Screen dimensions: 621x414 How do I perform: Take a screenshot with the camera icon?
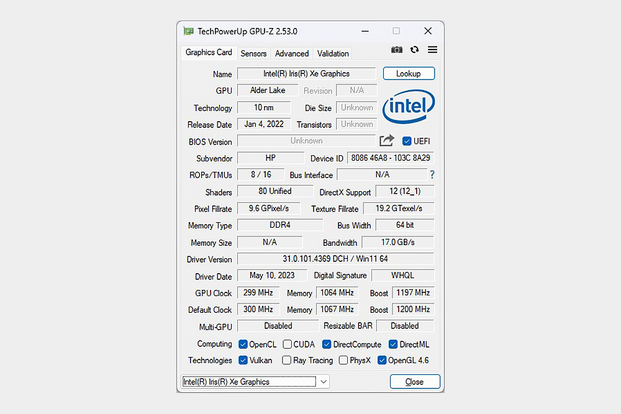pos(396,50)
